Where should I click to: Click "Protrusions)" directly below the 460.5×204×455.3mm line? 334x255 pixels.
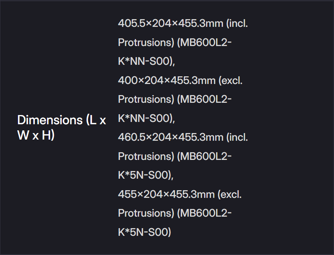click(x=146, y=156)
